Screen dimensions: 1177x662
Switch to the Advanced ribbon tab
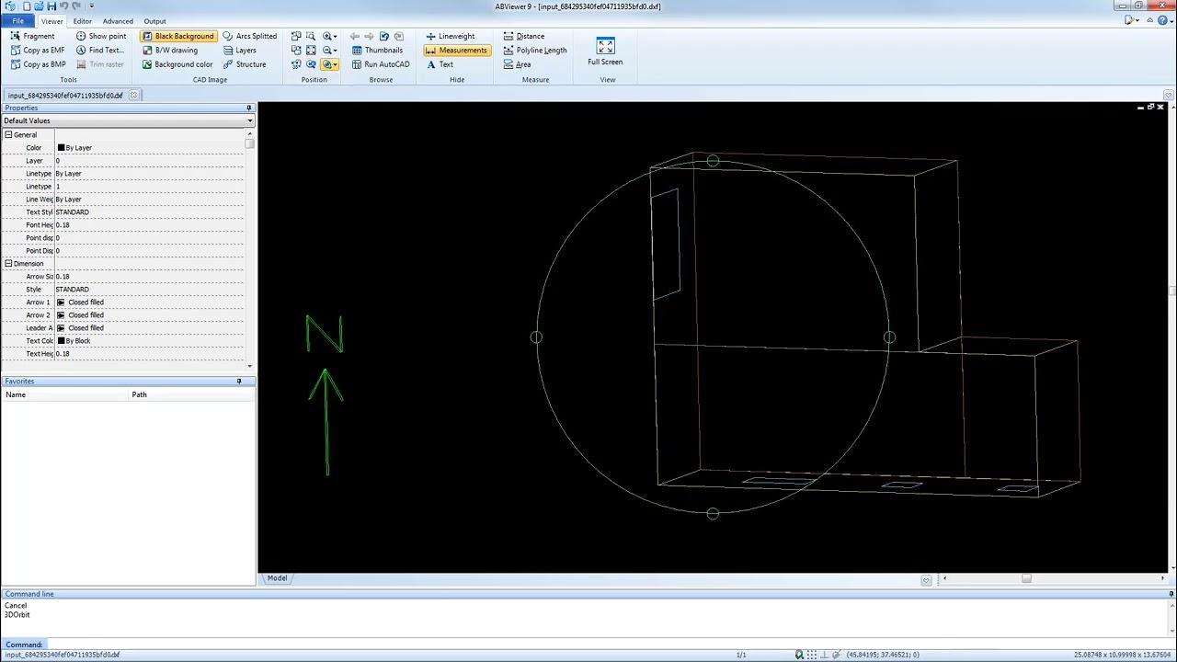(x=118, y=21)
